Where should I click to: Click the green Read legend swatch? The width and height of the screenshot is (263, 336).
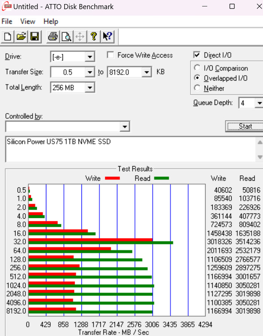tap(162, 178)
